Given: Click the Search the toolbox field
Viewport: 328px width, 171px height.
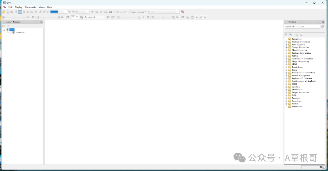Looking at the screenshot, I should pos(302,27).
